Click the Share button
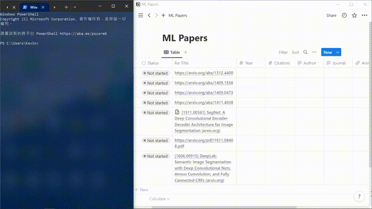The image size is (372, 209). [331, 15]
